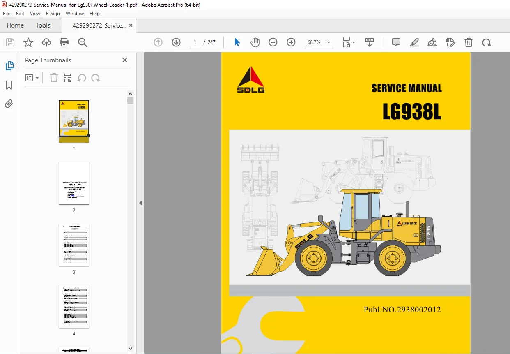Image resolution: width=510 pixels, height=354 pixels.
Task: Select the Highlight text tool
Action: point(414,42)
